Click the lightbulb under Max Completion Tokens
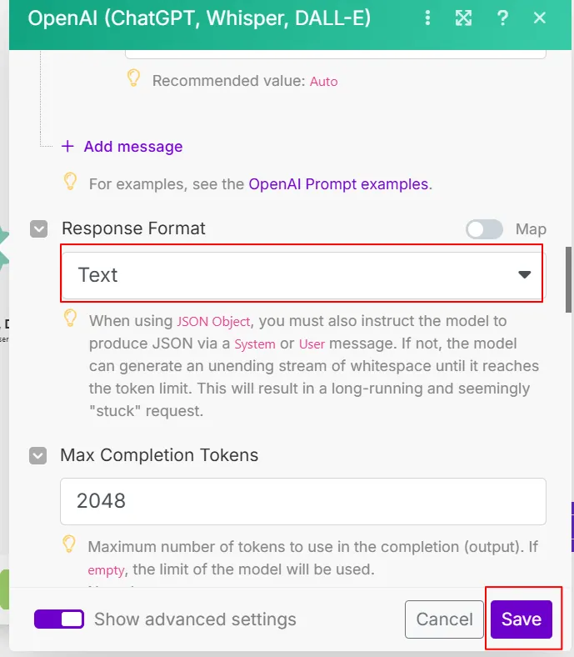Screen dimensions: 574x657 point(71,521)
